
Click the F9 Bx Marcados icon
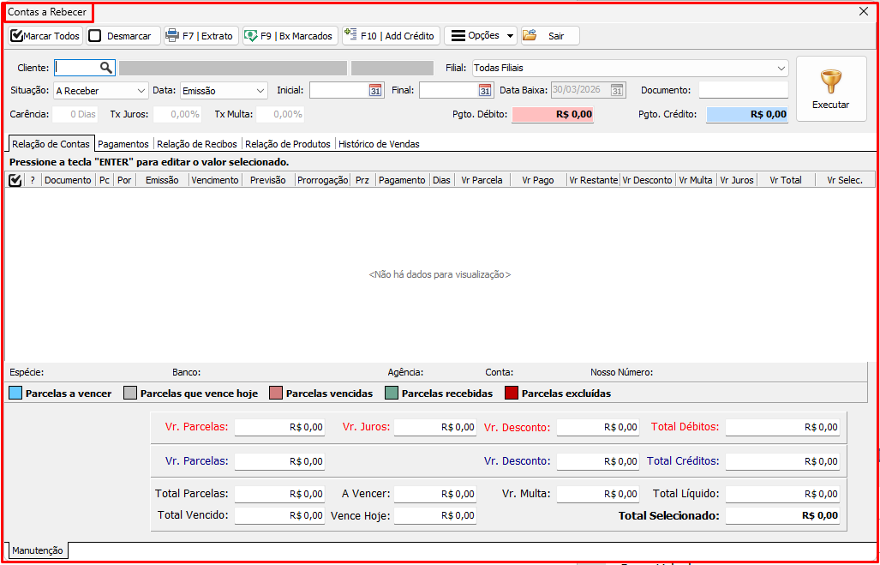[251, 36]
